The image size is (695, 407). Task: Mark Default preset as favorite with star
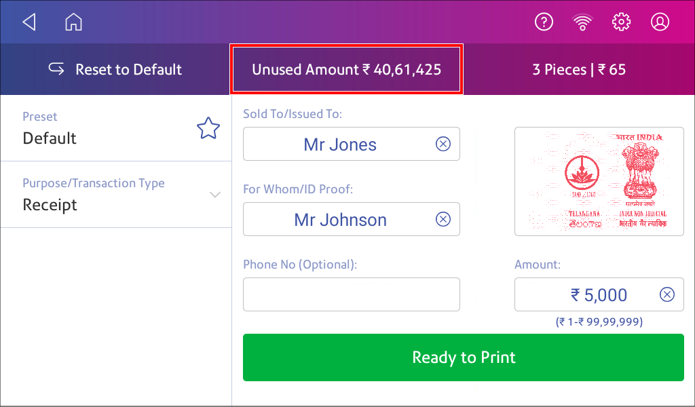click(x=208, y=128)
